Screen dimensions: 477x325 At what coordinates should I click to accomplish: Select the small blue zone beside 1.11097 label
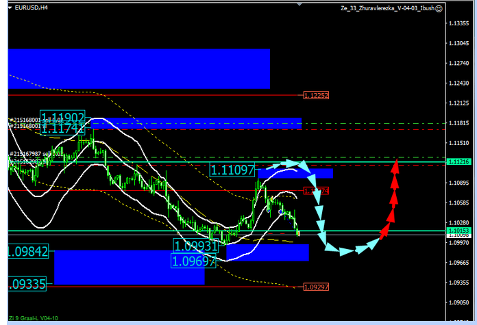tap(315, 174)
